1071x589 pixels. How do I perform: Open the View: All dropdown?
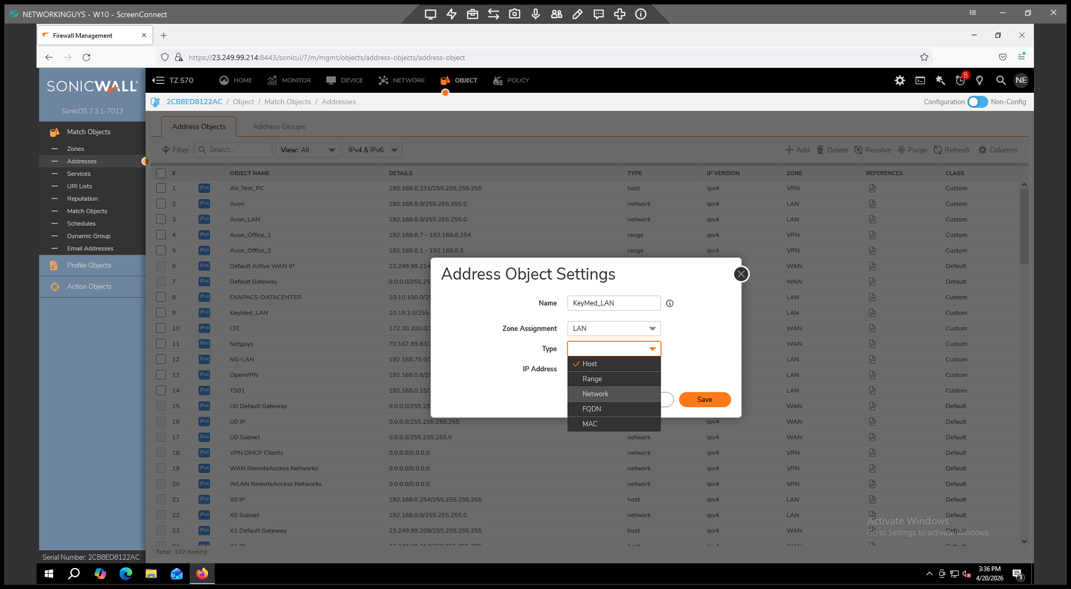307,150
